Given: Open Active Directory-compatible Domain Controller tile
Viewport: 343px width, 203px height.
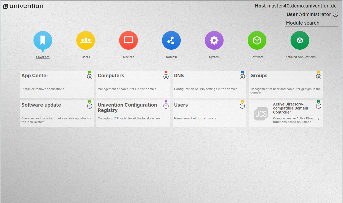Looking at the screenshot, I should tap(286, 114).
